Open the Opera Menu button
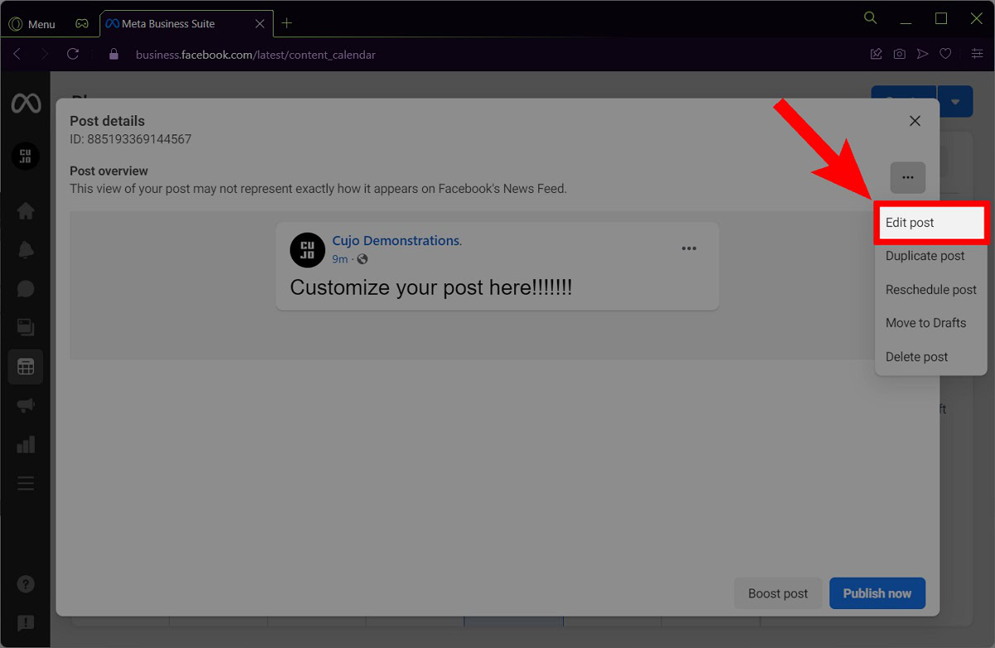The width and height of the screenshot is (995, 648). [x=32, y=24]
